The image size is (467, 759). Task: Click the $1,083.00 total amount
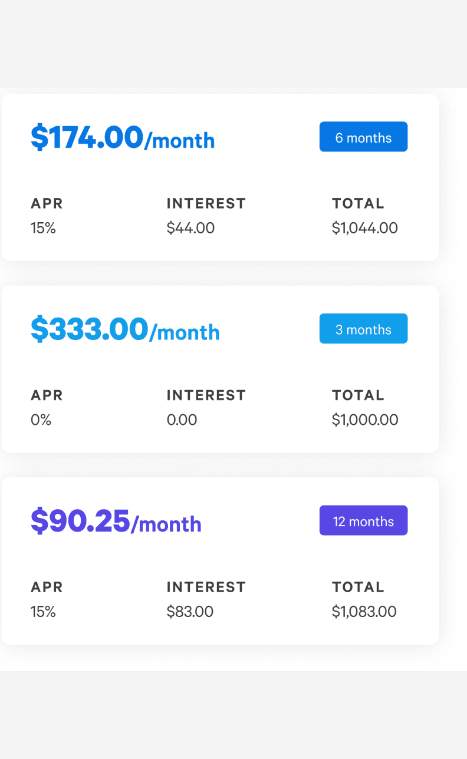364,612
